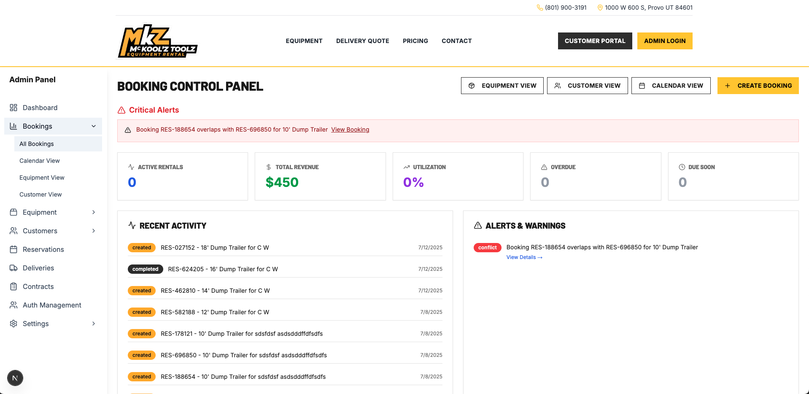The width and height of the screenshot is (809, 394).
Task: Click the N avatar circle at bottom left
Action: click(x=15, y=378)
